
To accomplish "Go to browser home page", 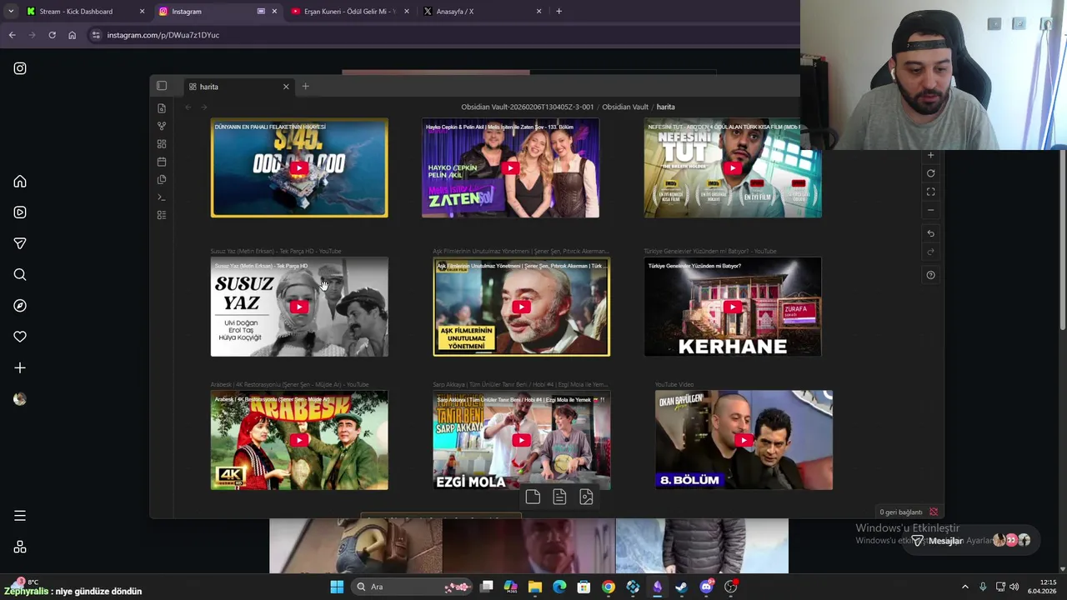I will 72,35.
